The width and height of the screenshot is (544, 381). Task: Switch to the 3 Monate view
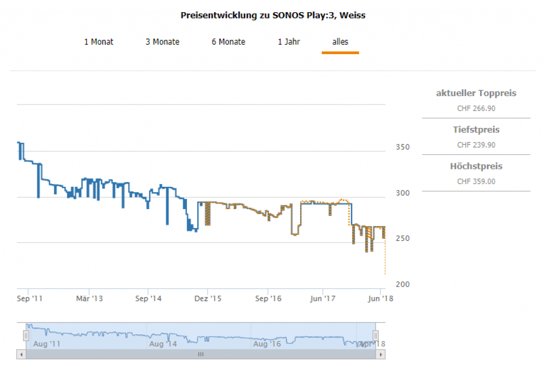(162, 42)
